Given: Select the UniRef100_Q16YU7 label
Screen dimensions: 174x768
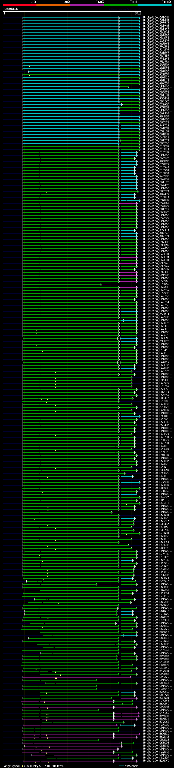Looking at the screenshot, I should 156,153.
